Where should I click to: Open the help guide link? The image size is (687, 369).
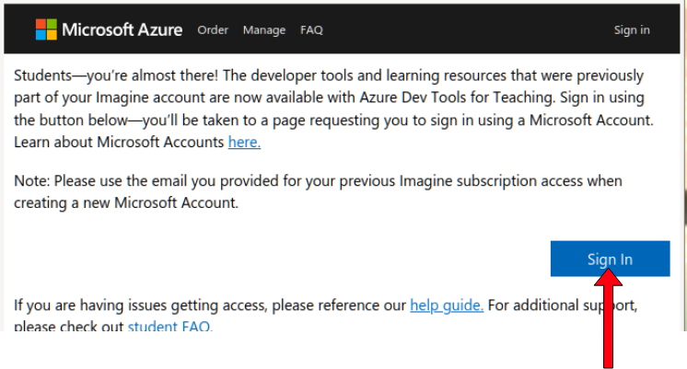click(447, 306)
